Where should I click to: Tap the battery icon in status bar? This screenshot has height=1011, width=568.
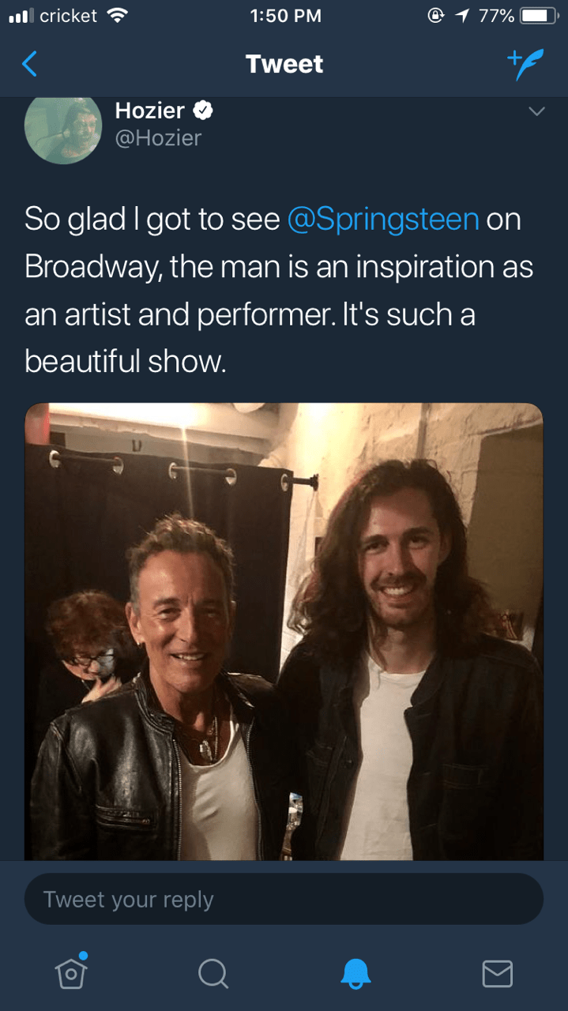[x=539, y=16]
